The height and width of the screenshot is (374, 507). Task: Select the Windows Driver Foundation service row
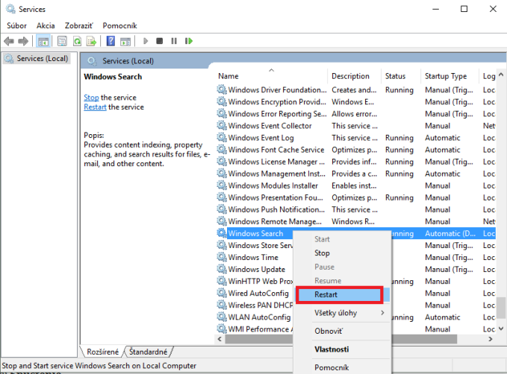click(x=355, y=89)
